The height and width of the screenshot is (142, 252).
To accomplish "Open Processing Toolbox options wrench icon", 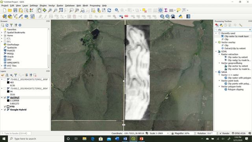I will (x=241, y=25).
